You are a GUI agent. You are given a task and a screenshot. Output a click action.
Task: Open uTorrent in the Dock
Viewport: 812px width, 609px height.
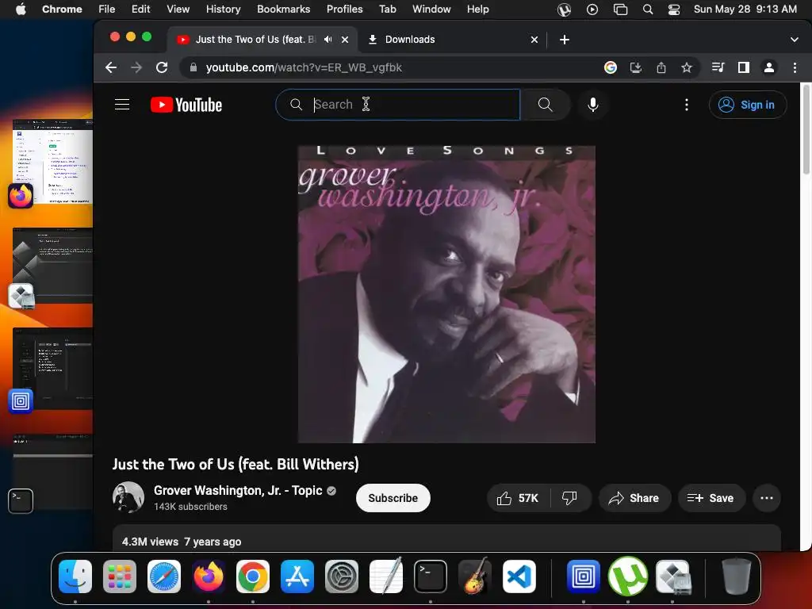[628, 576]
